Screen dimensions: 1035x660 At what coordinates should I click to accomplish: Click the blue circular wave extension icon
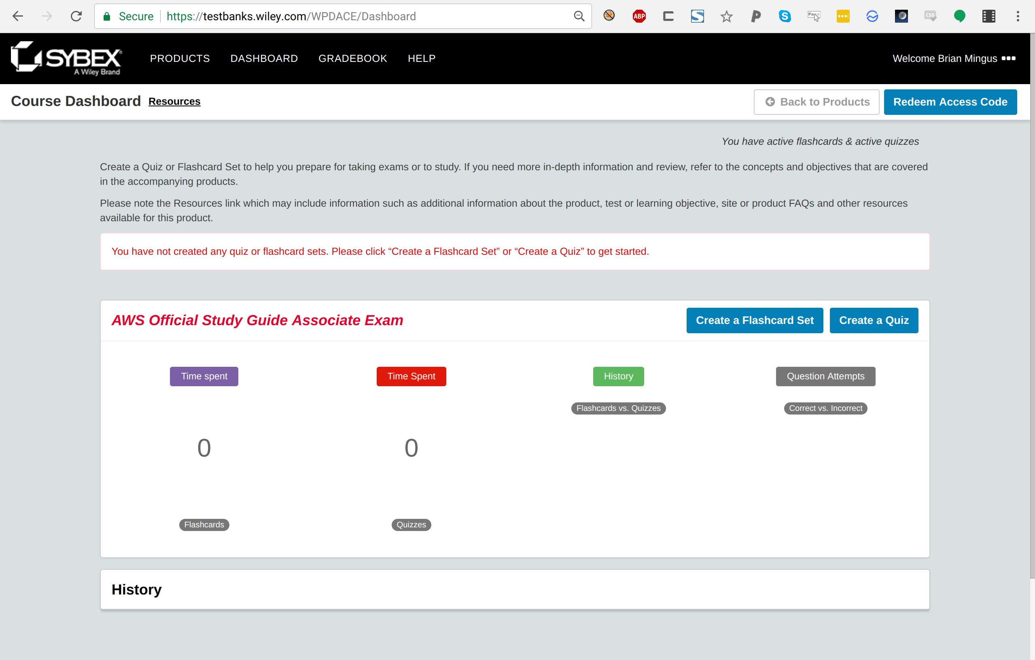tap(872, 16)
